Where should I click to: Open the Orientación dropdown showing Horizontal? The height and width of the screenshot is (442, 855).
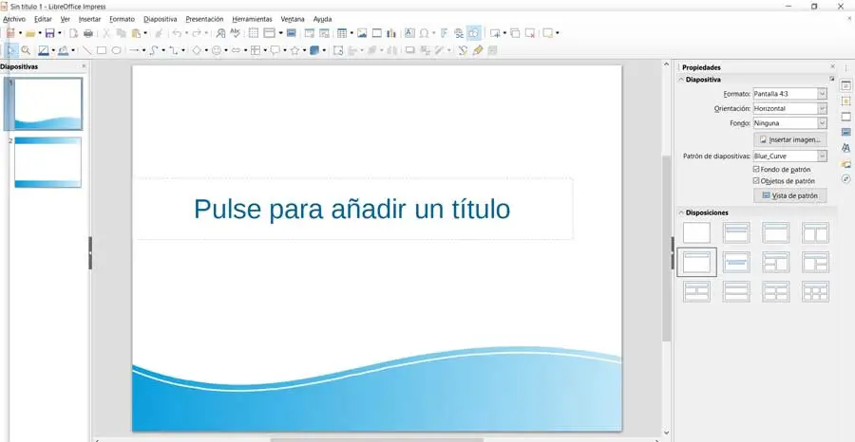789,108
